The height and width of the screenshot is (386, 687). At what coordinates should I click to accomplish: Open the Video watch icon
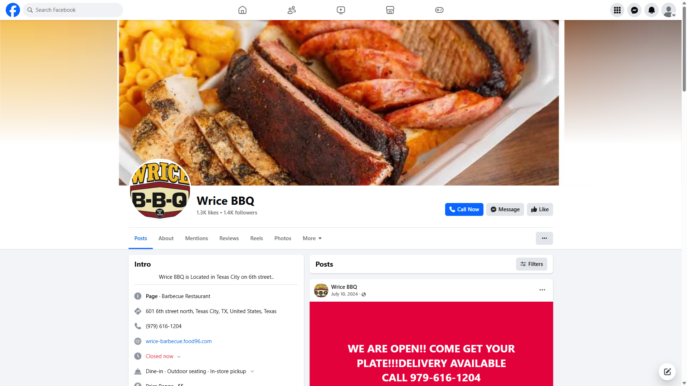coord(341,10)
